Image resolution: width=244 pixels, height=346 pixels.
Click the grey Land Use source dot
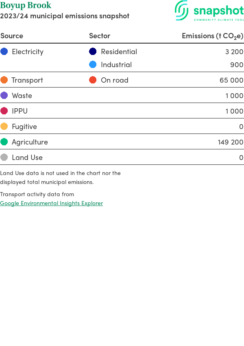click(4, 158)
